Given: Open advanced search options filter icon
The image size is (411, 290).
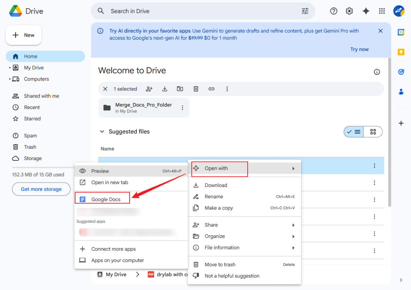Looking at the screenshot, I should point(305,11).
